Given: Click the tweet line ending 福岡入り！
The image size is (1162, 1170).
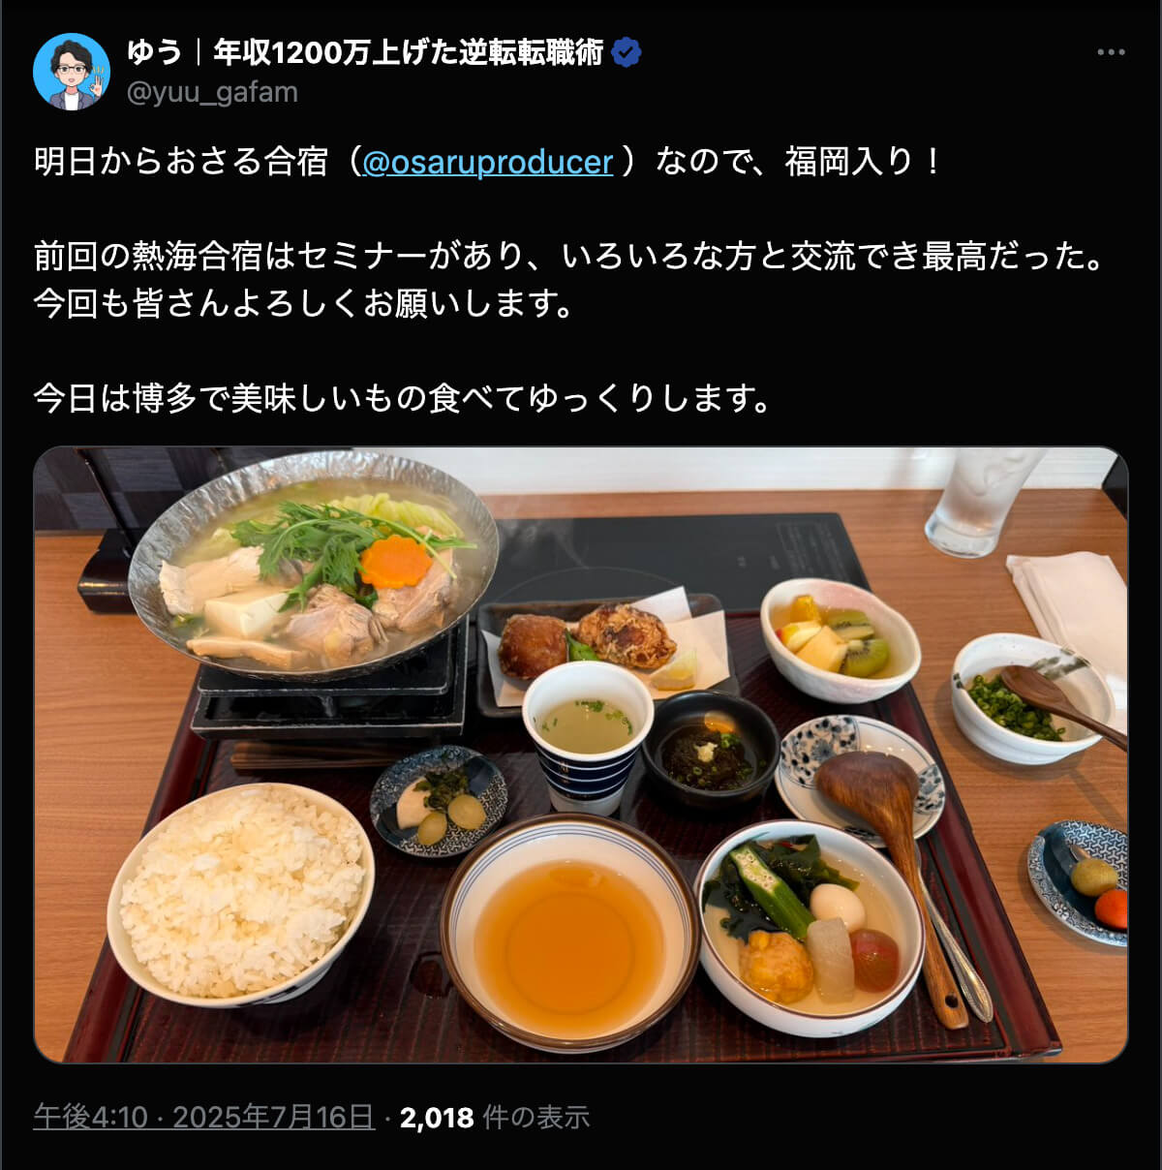Looking at the screenshot, I should point(488,161).
